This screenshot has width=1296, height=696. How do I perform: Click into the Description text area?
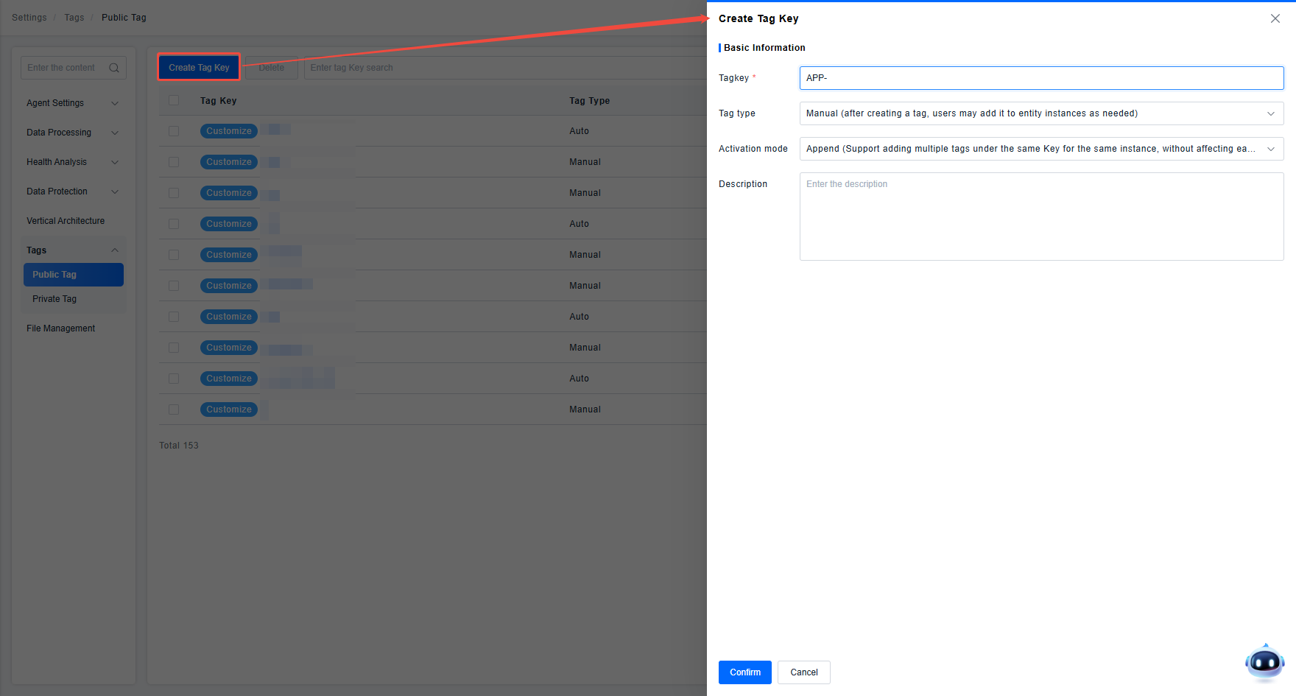click(x=1040, y=217)
